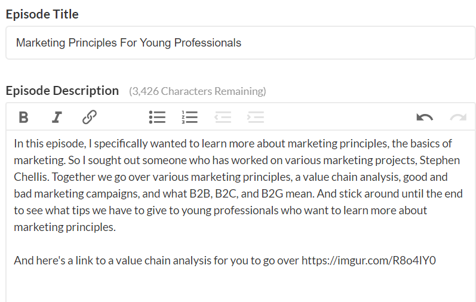The width and height of the screenshot is (476, 302).
Task: Place cursor on the name "Stephen"
Action: point(442,161)
